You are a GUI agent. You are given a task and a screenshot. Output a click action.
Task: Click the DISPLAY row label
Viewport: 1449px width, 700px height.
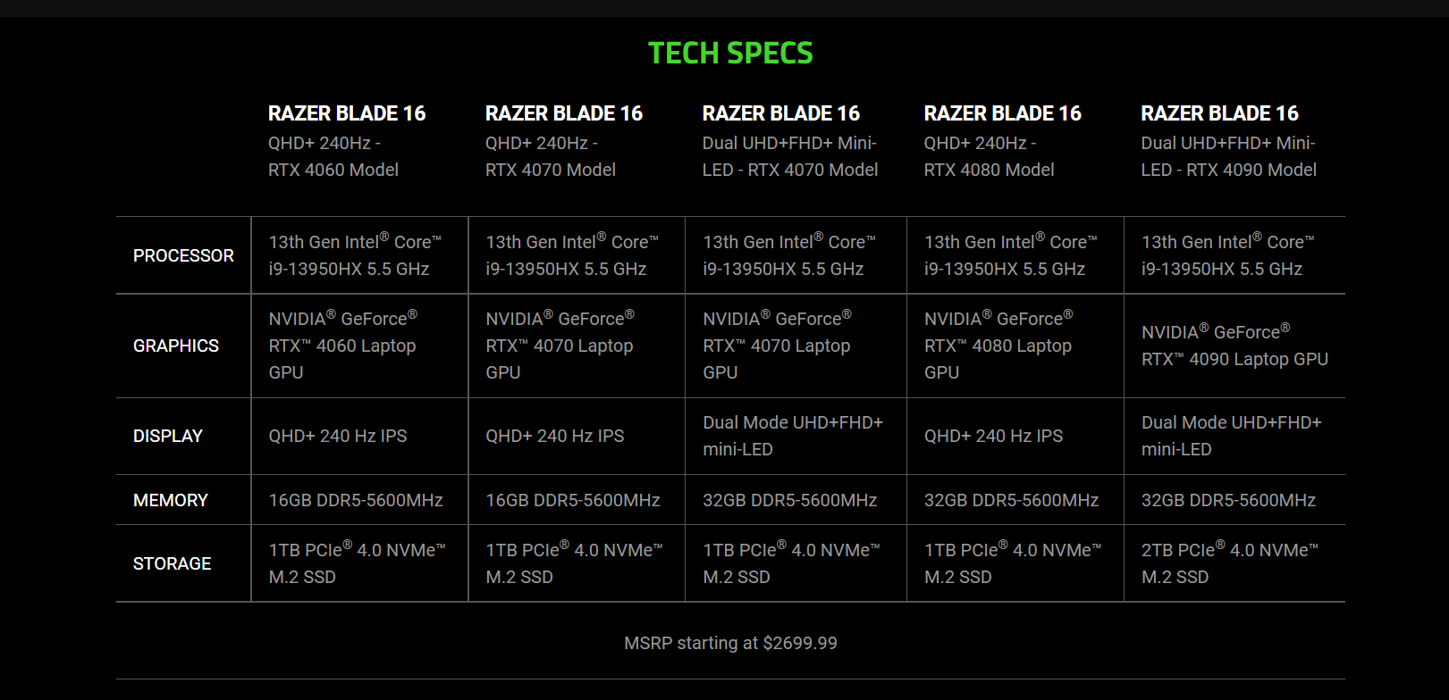168,436
